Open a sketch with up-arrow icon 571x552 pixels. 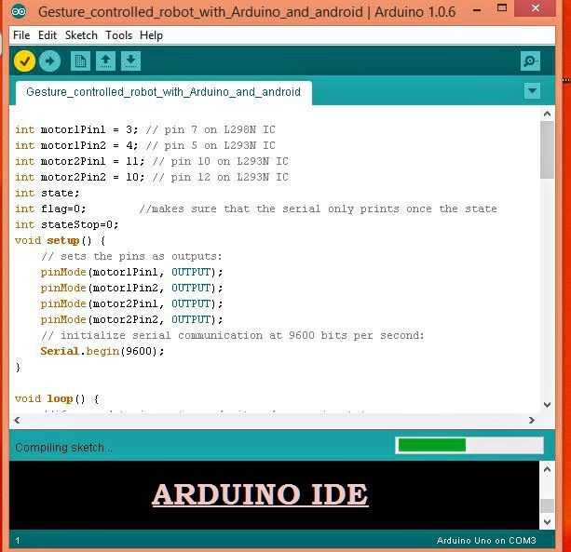105,61
